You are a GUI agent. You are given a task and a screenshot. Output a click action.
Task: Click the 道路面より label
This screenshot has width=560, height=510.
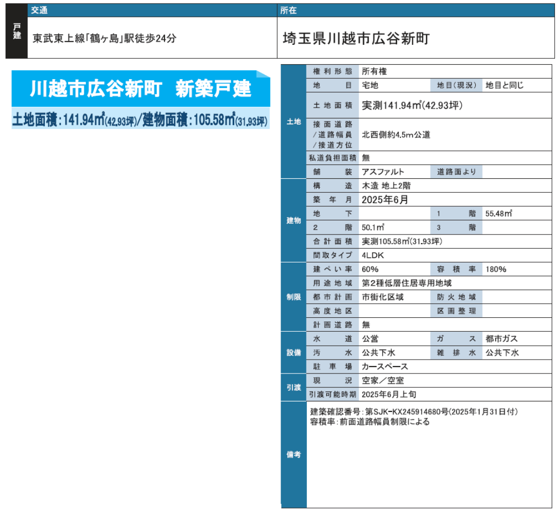pyautogui.click(x=456, y=172)
